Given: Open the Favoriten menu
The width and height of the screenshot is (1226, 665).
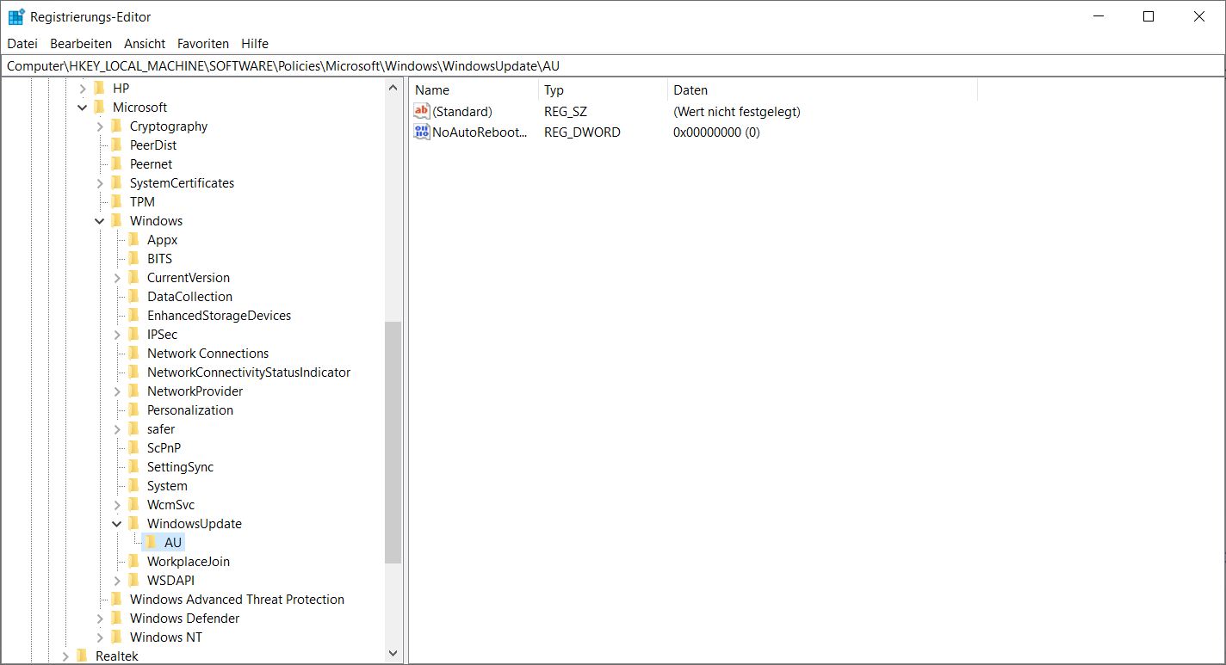Looking at the screenshot, I should coord(203,43).
